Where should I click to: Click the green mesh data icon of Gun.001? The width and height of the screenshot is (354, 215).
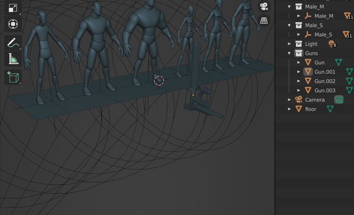point(349,72)
